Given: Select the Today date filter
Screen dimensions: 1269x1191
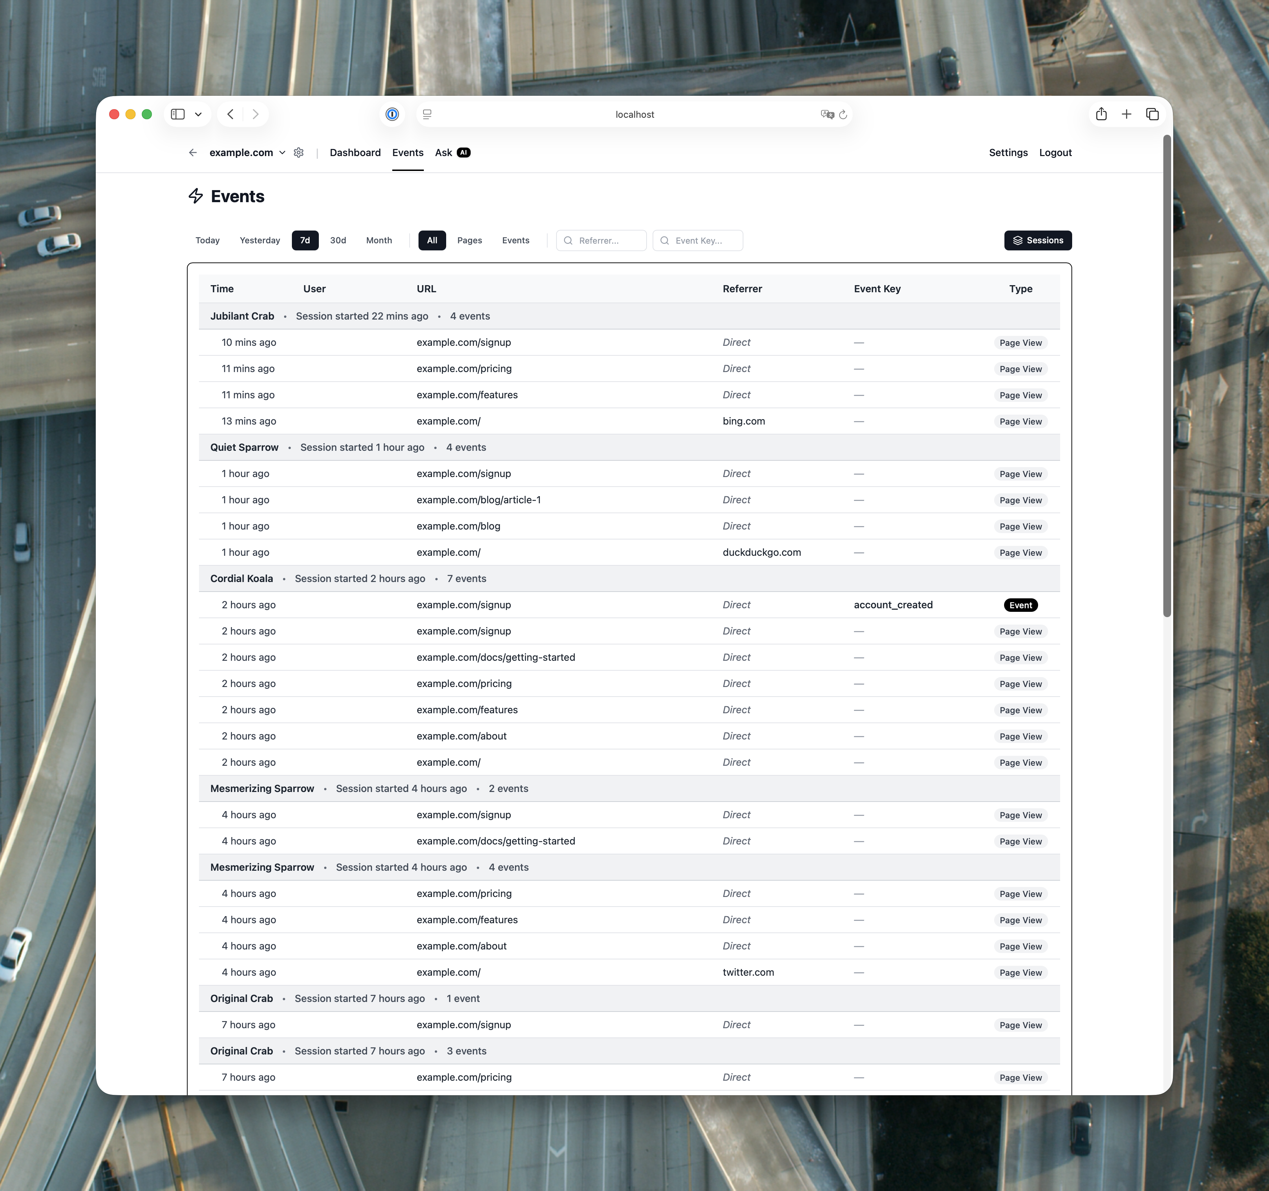Looking at the screenshot, I should pos(207,240).
